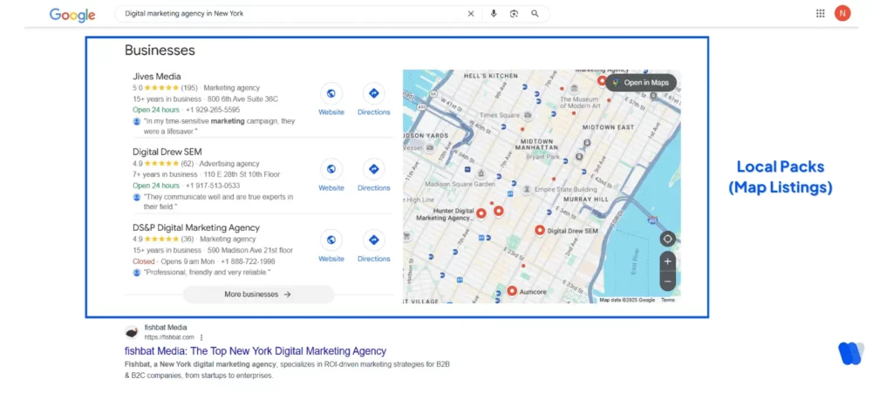Viewport: 893px width, 393px height.
Task: Open DS&P Digital Marketing Agency website icon
Action: click(x=331, y=240)
